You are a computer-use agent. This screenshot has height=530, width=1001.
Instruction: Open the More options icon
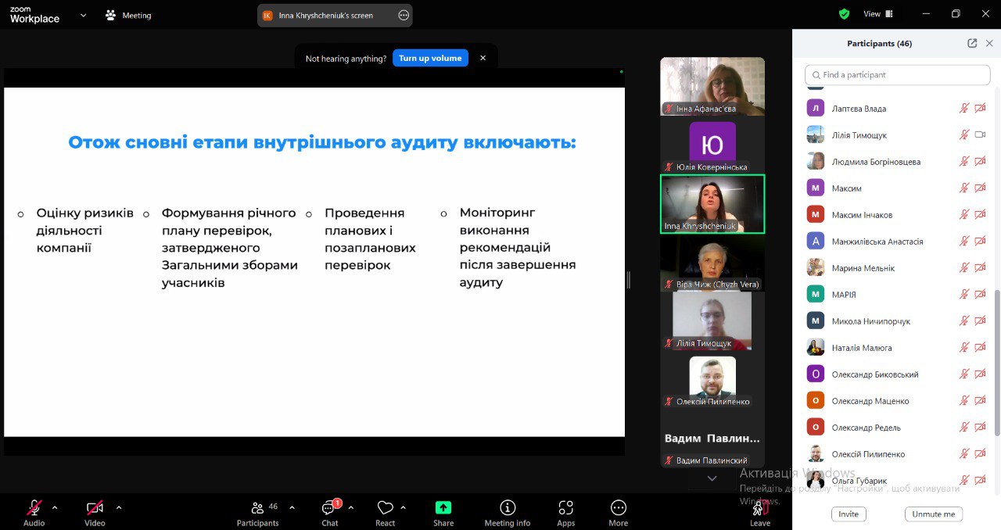pyautogui.click(x=618, y=508)
